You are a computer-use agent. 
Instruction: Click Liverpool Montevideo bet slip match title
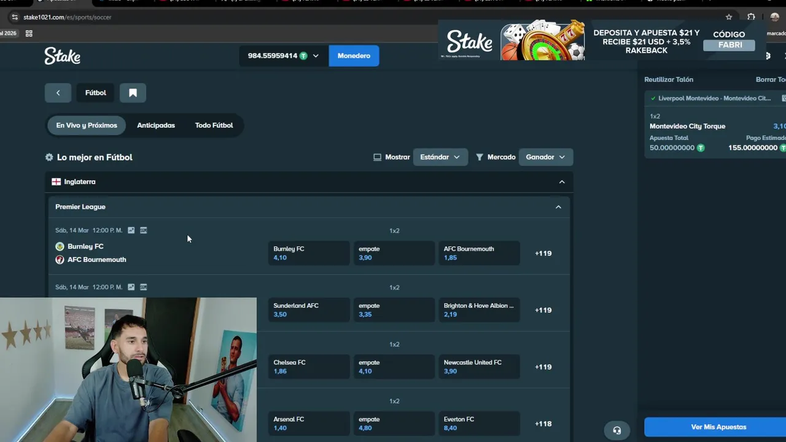(x=714, y=98)
